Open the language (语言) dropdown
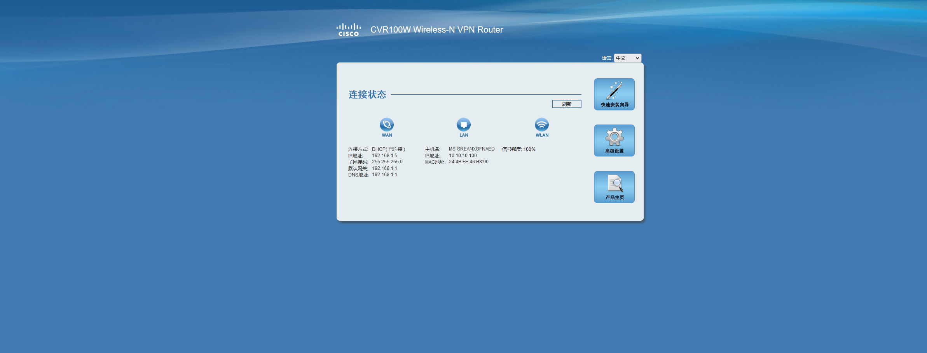 click(627, 58)
